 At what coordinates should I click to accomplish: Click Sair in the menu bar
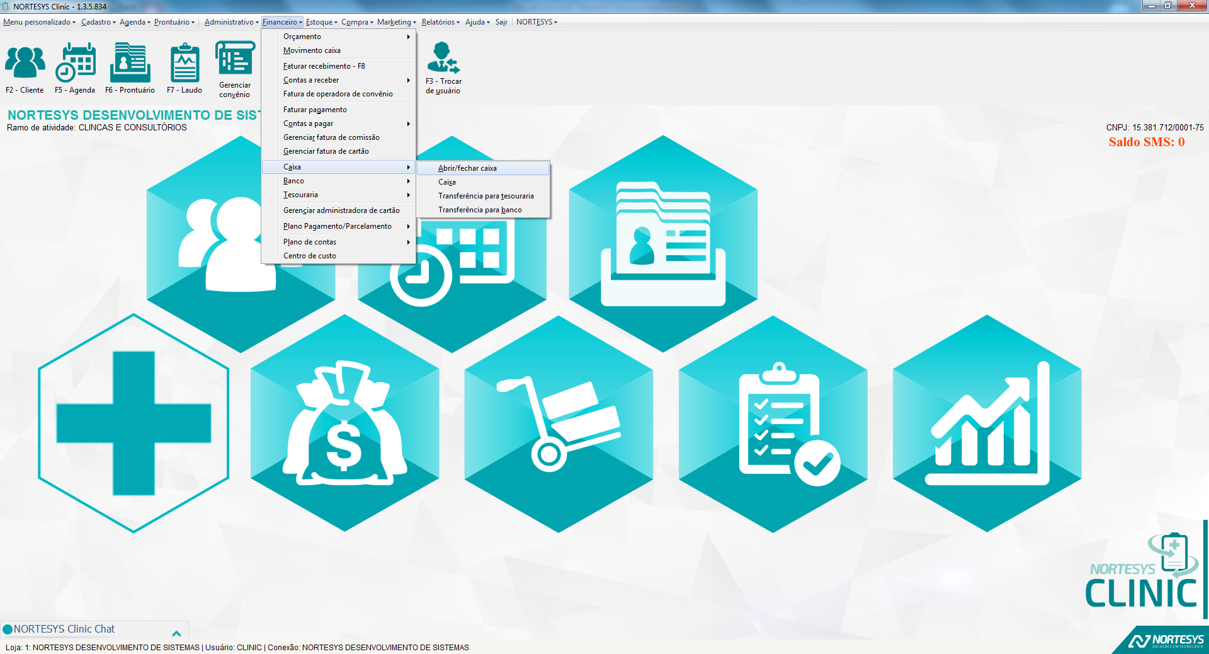(x=501, y=22)
